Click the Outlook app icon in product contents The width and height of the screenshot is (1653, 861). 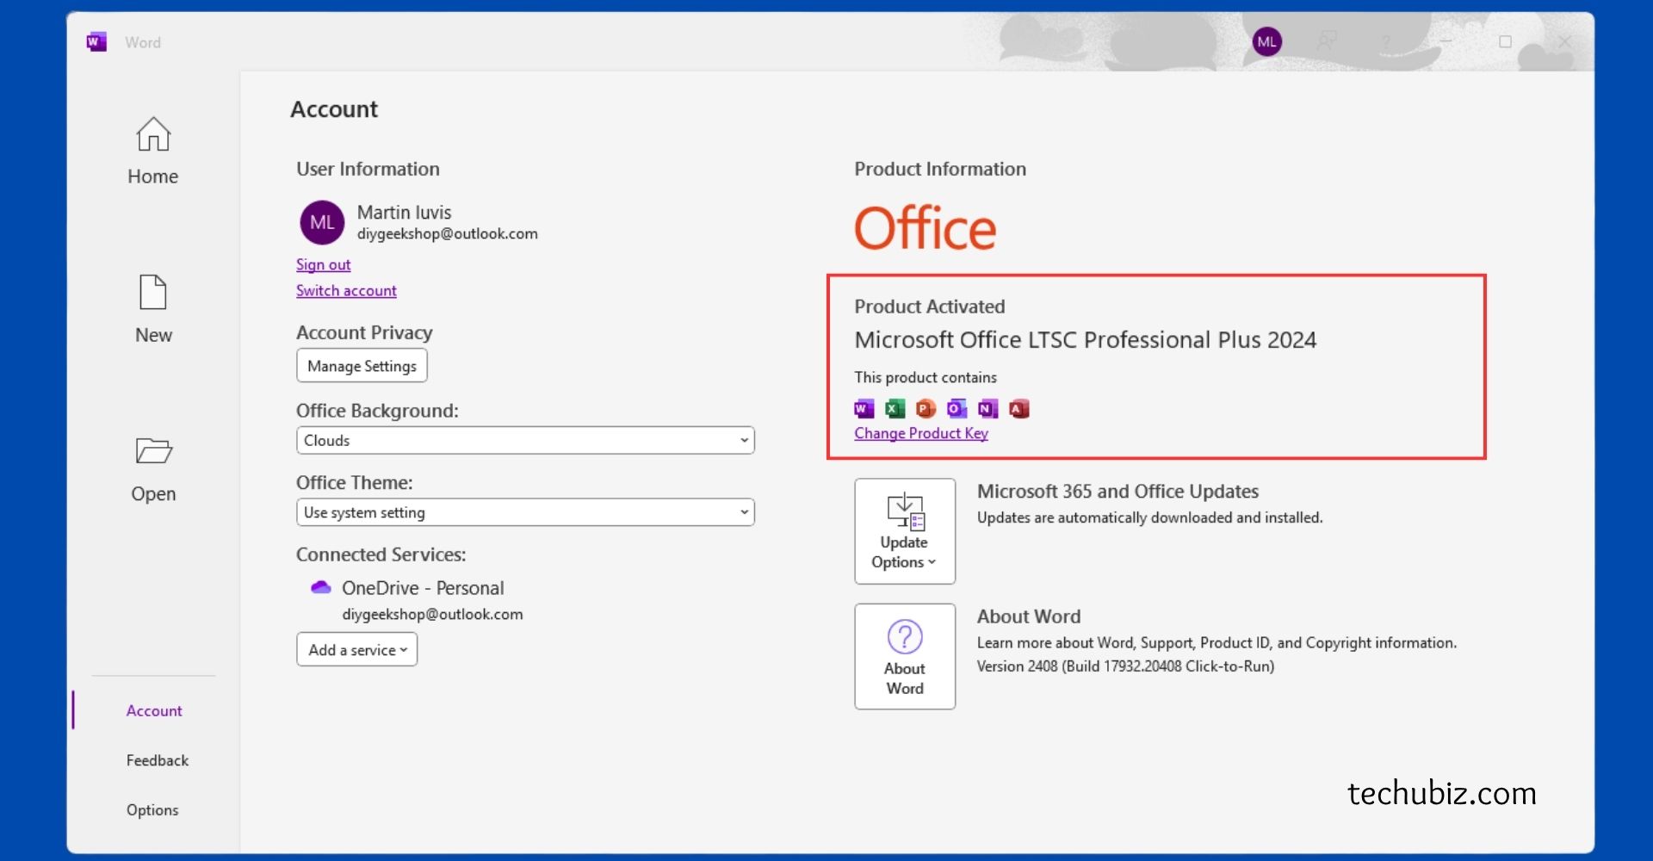[x=957, y=409]
